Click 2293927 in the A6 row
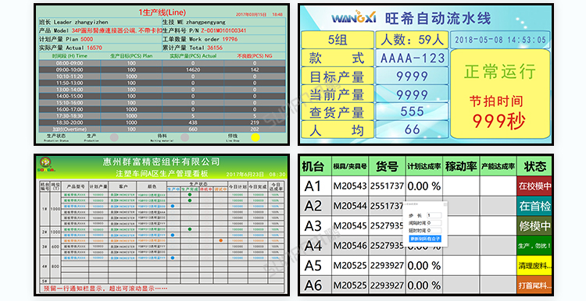This screenshot has width=586, height=301. (x=388, y=285)
